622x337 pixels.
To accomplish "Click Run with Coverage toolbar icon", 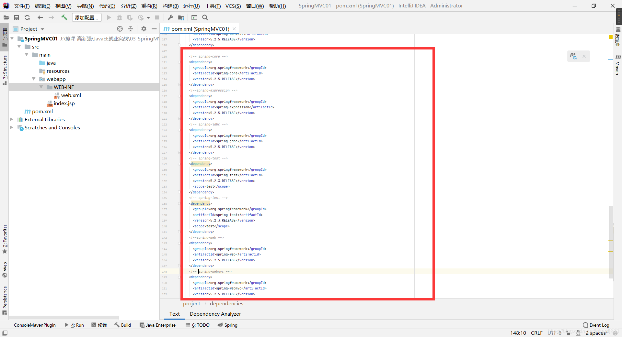I will pyautogui.click(x=130, y=17).
